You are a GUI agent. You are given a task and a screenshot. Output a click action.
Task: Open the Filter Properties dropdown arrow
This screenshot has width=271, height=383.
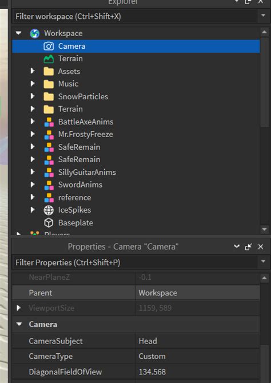tap(263, 261)
